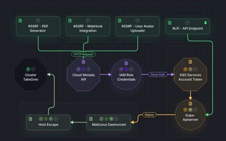Select the 'Malicious Daemonset' node text
Viewport: 226px width, 141px height.
(109, 125)
